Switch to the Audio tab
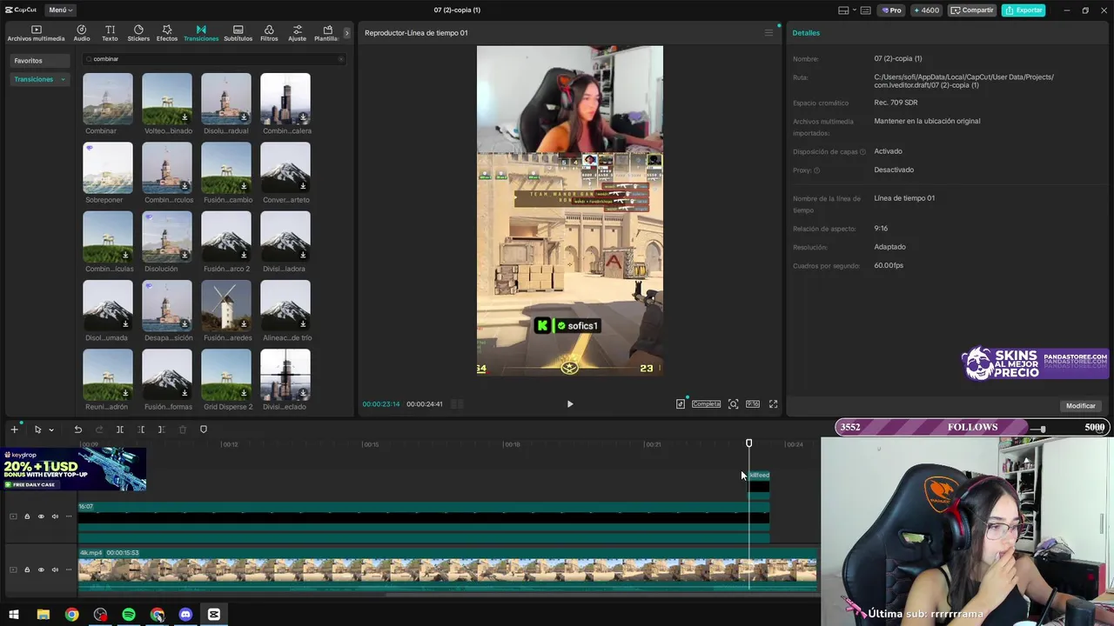Screen dimensions: 1114x626 [x=82, y=33]
